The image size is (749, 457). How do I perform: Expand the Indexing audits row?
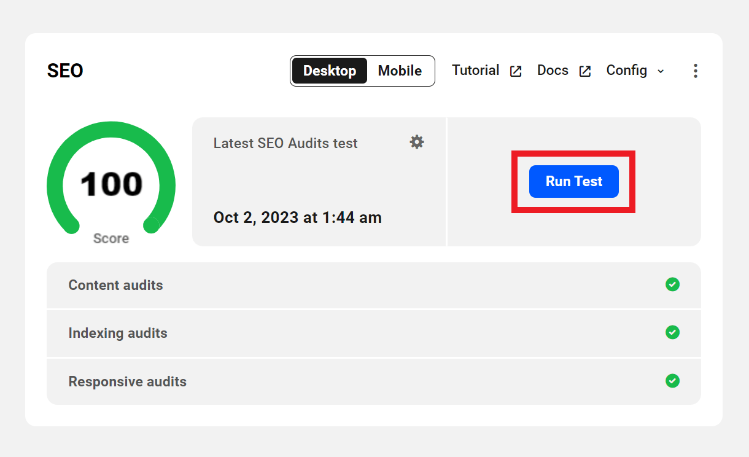point(374,333)
